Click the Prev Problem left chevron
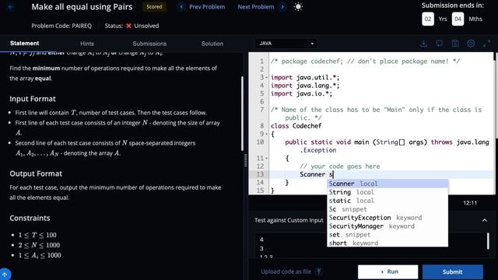The image size is (498, 280). tap(181, 7)
